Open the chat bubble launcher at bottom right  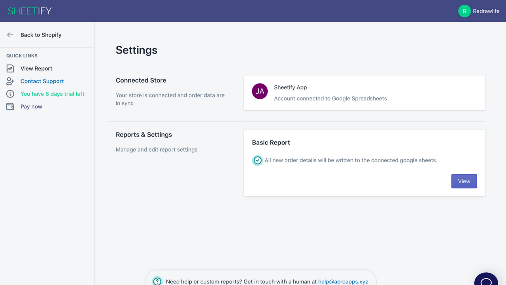(x=486, y=280)
